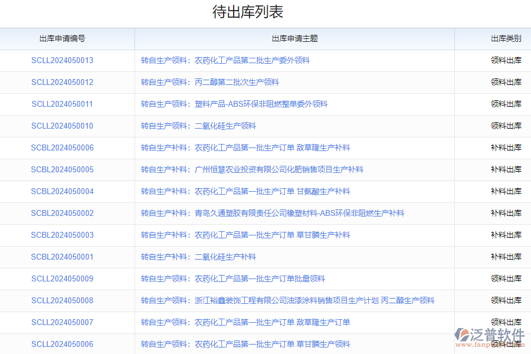
Task: Select request SCBL2024050006 link
Action: click(62, 147)
